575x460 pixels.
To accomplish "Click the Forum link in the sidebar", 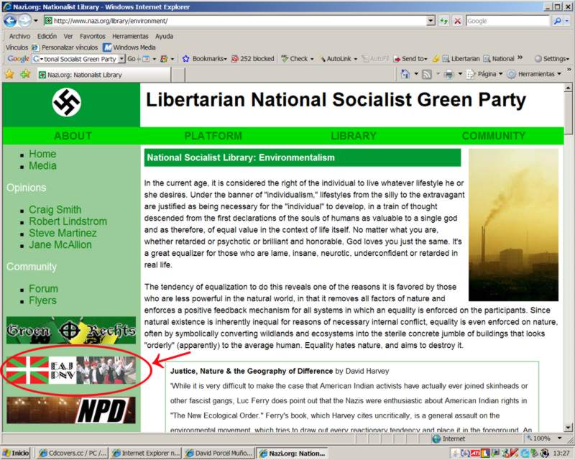I will tap(43, 289).
